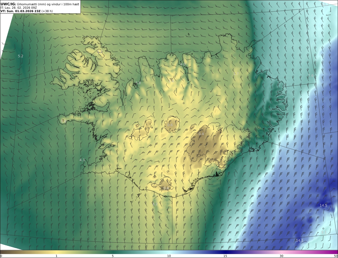Click the 14.5 precipitation value label

coord(323,205)
